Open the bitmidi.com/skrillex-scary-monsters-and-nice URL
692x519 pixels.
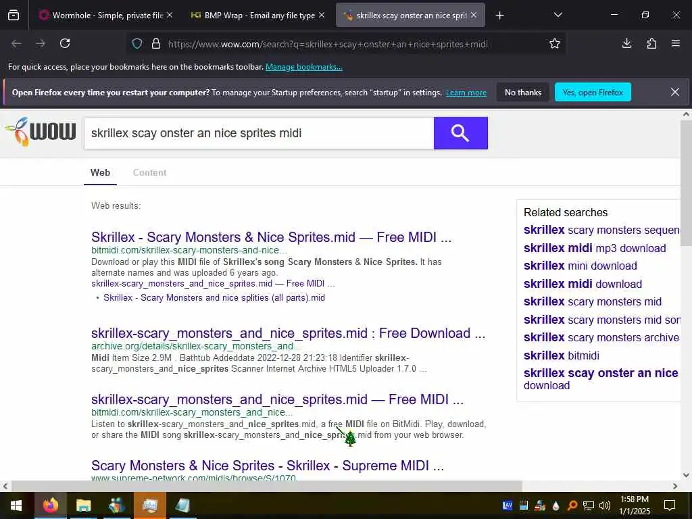tap(189, 250)
